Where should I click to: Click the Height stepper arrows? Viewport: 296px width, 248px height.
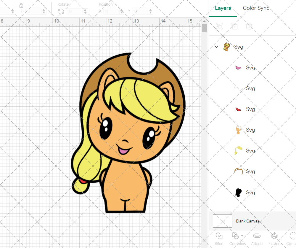44,11
